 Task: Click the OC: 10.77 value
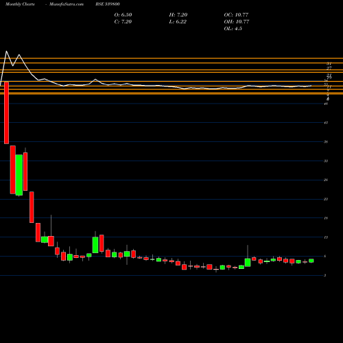pyautogui.click(x=236, y=15)
